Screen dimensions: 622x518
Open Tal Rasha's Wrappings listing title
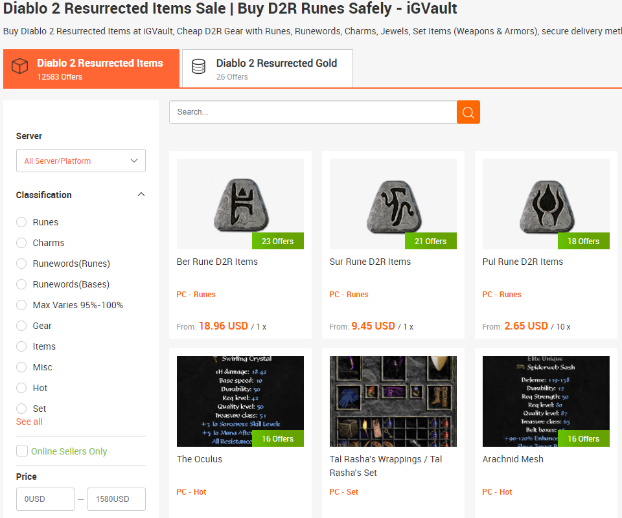[386, 466]
